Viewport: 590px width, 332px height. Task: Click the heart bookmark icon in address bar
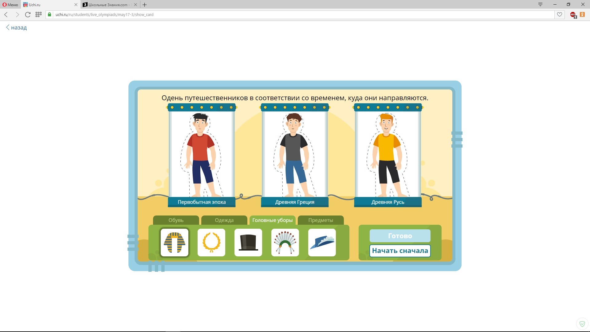point(559,14)
